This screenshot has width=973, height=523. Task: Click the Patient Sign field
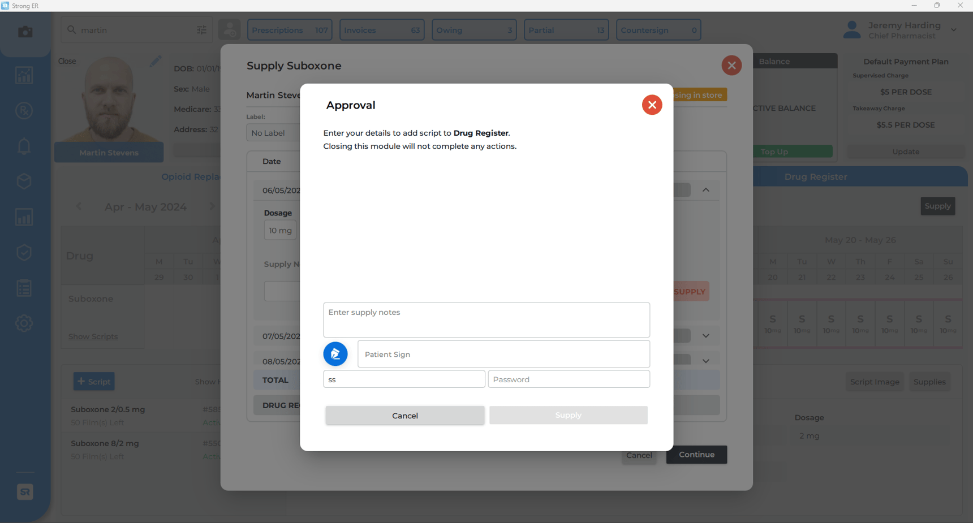pos(503,355)
